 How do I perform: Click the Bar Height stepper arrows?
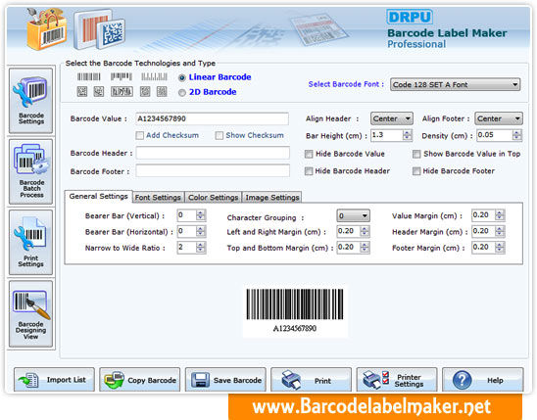(407, 135)
